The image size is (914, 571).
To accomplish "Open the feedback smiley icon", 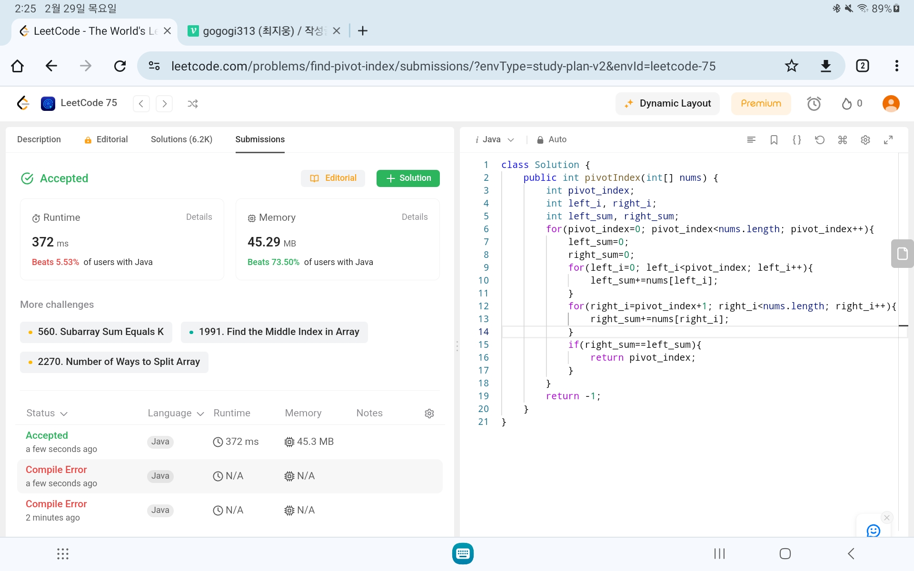I will (x=873, y=530).
